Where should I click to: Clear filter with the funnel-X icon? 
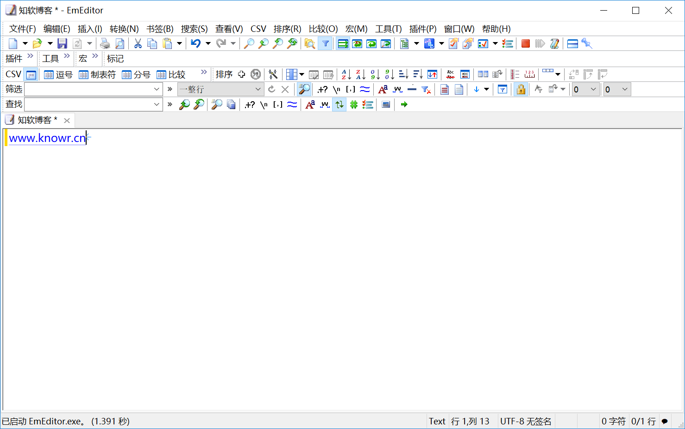[426, 89]
